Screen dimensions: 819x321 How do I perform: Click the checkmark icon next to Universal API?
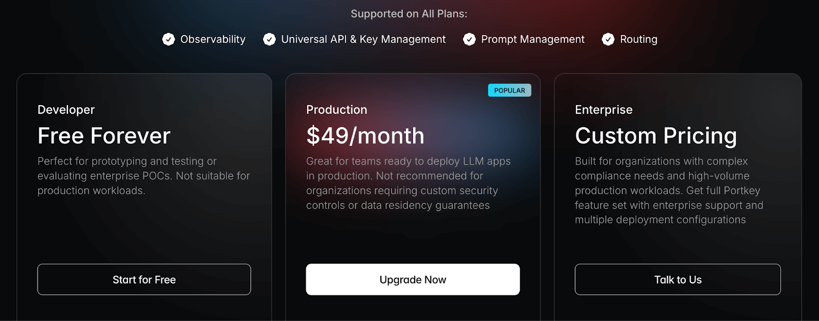tap(269, 39)
